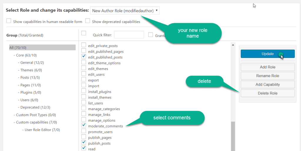Click the install_plugins label text

(100, 92)
